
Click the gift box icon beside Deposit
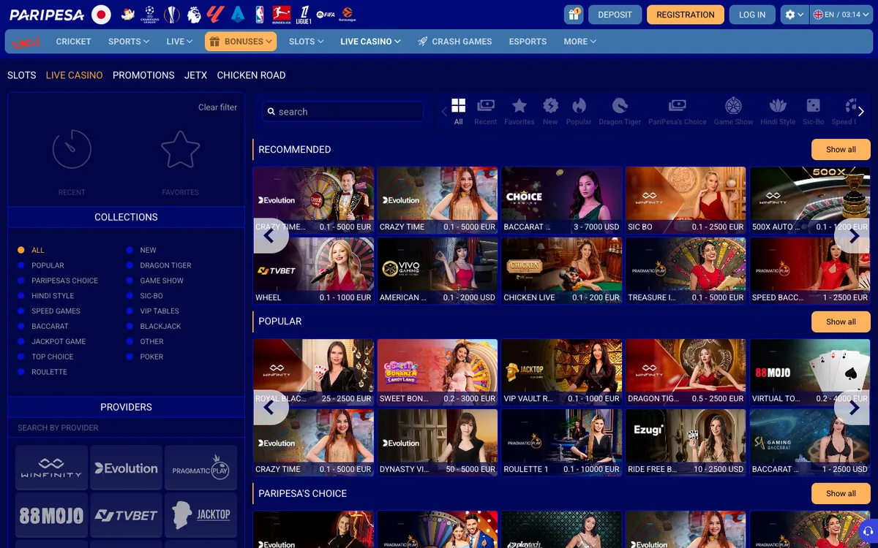pyautogui.click(x=574, y=15)
